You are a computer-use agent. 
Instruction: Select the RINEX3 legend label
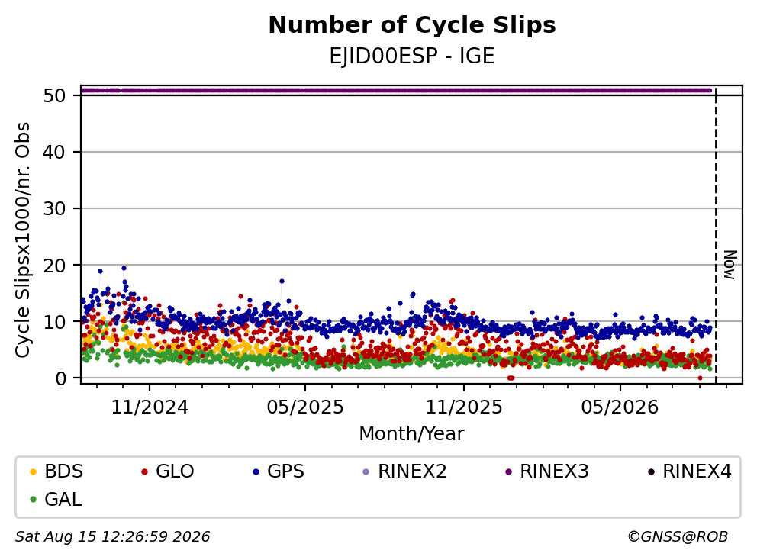click(x=554, y=471)
